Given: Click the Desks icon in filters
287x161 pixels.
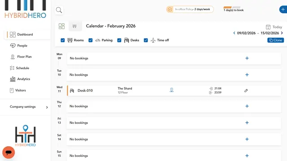Looking at the screenshot, I should (126, 40).
